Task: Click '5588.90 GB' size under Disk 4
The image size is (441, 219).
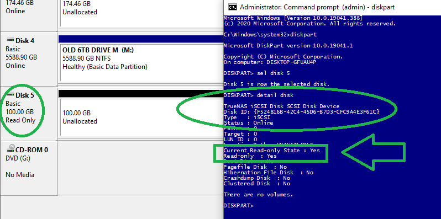Action: (x=21, y=57)
